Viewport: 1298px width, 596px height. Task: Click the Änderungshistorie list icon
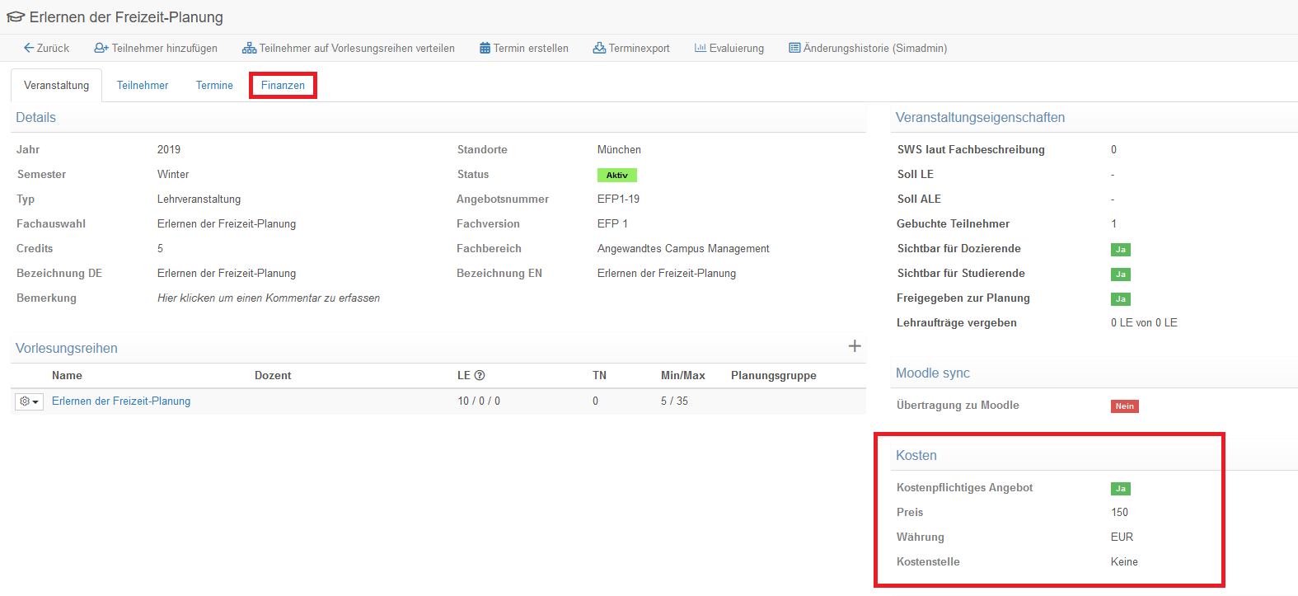(794, 48)
